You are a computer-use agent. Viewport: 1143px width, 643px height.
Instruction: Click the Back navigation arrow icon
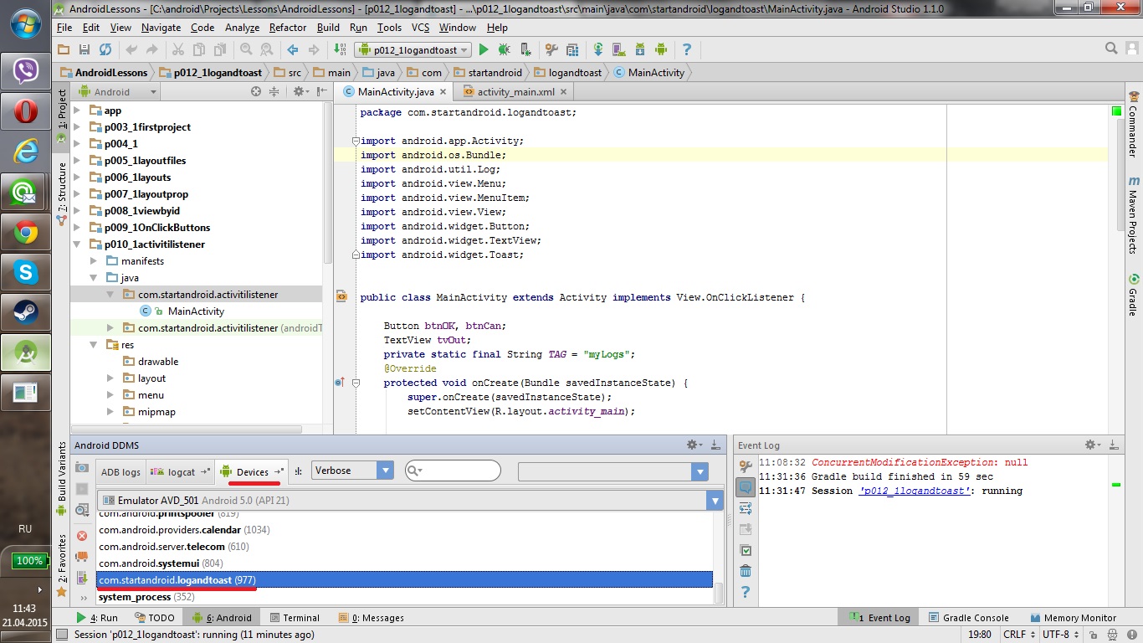click(293, 50)
